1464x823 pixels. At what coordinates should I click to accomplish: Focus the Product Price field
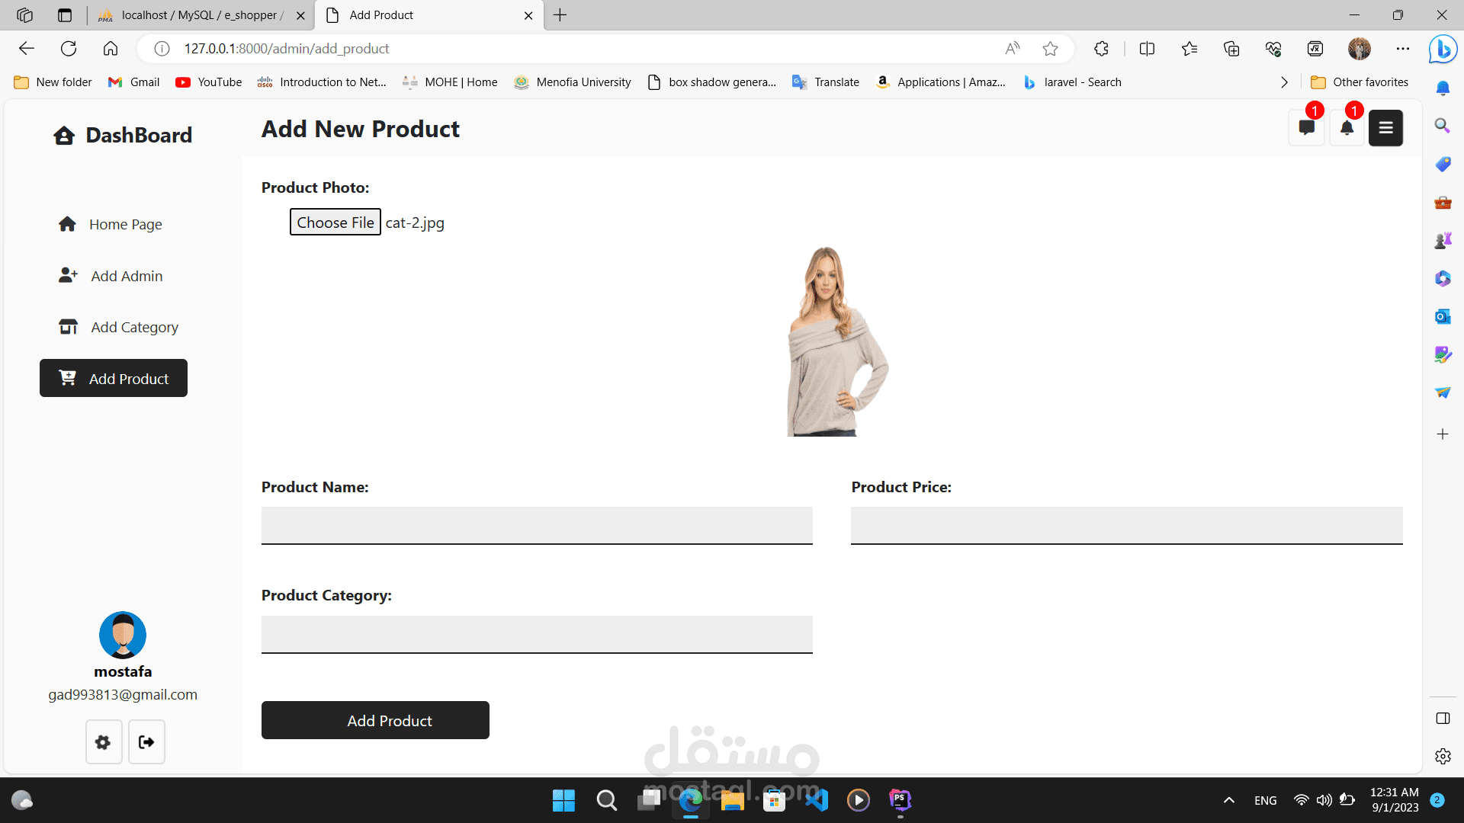pos(1126,525)
